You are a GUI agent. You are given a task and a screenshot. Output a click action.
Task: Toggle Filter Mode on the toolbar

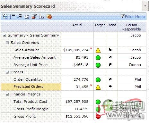[x=133, y=17]
